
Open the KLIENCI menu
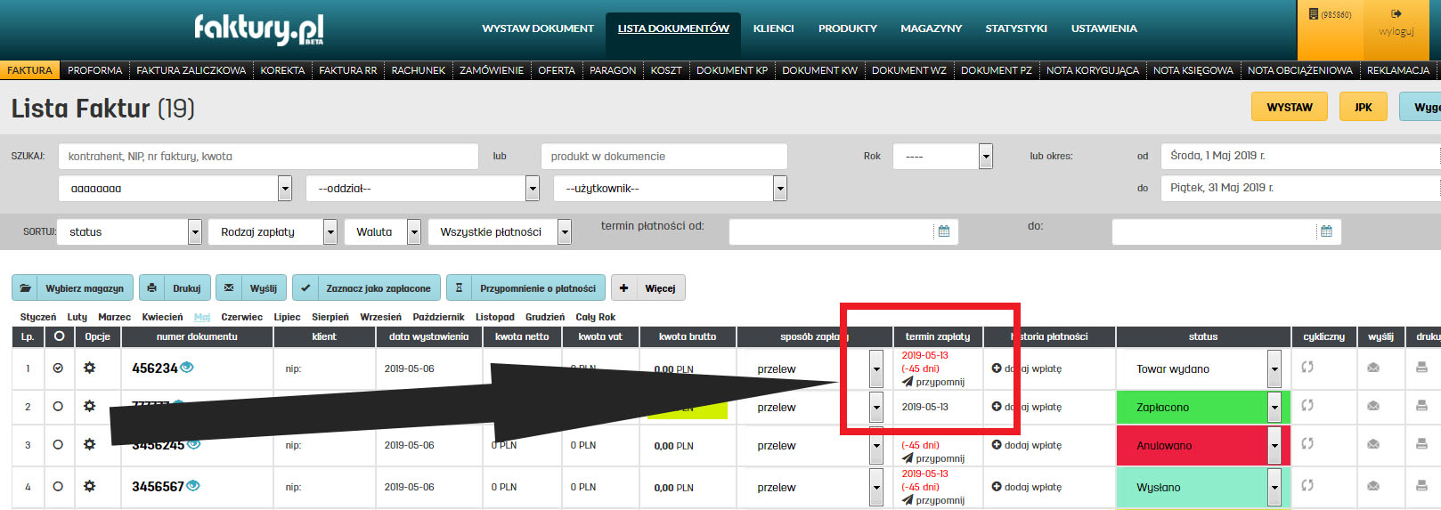(x=773, y=28)
